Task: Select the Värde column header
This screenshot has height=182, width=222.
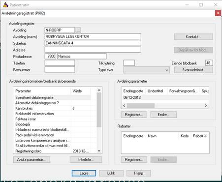Action: [81, 91]
